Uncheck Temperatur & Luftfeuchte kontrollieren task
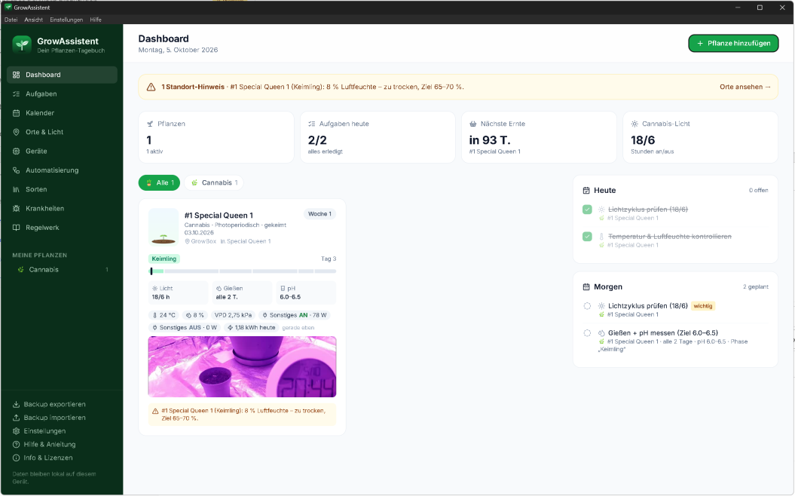This screenshot has width=795, height=496. click(587, 237)
